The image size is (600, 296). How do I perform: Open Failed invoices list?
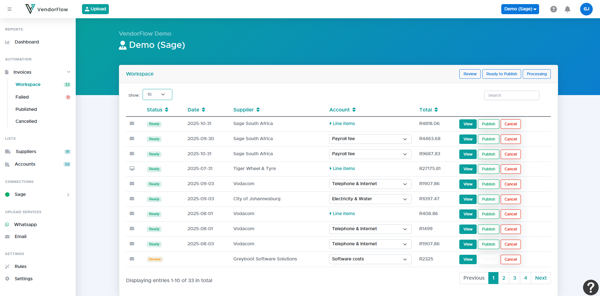(x=22, y=97)
